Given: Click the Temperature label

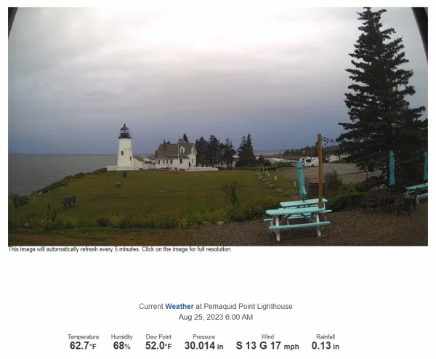Looking at the screenshot, I should pyautogui.click(x=83, y=336).
